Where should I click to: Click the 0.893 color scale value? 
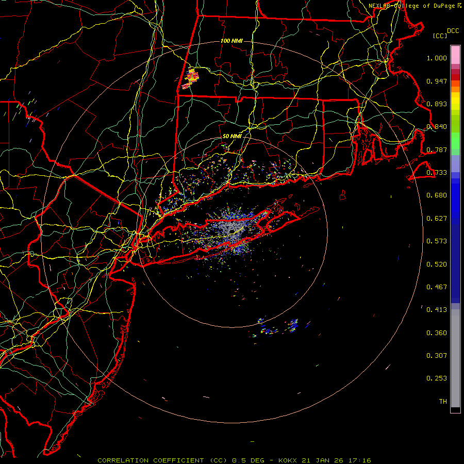tap(437, 104)
